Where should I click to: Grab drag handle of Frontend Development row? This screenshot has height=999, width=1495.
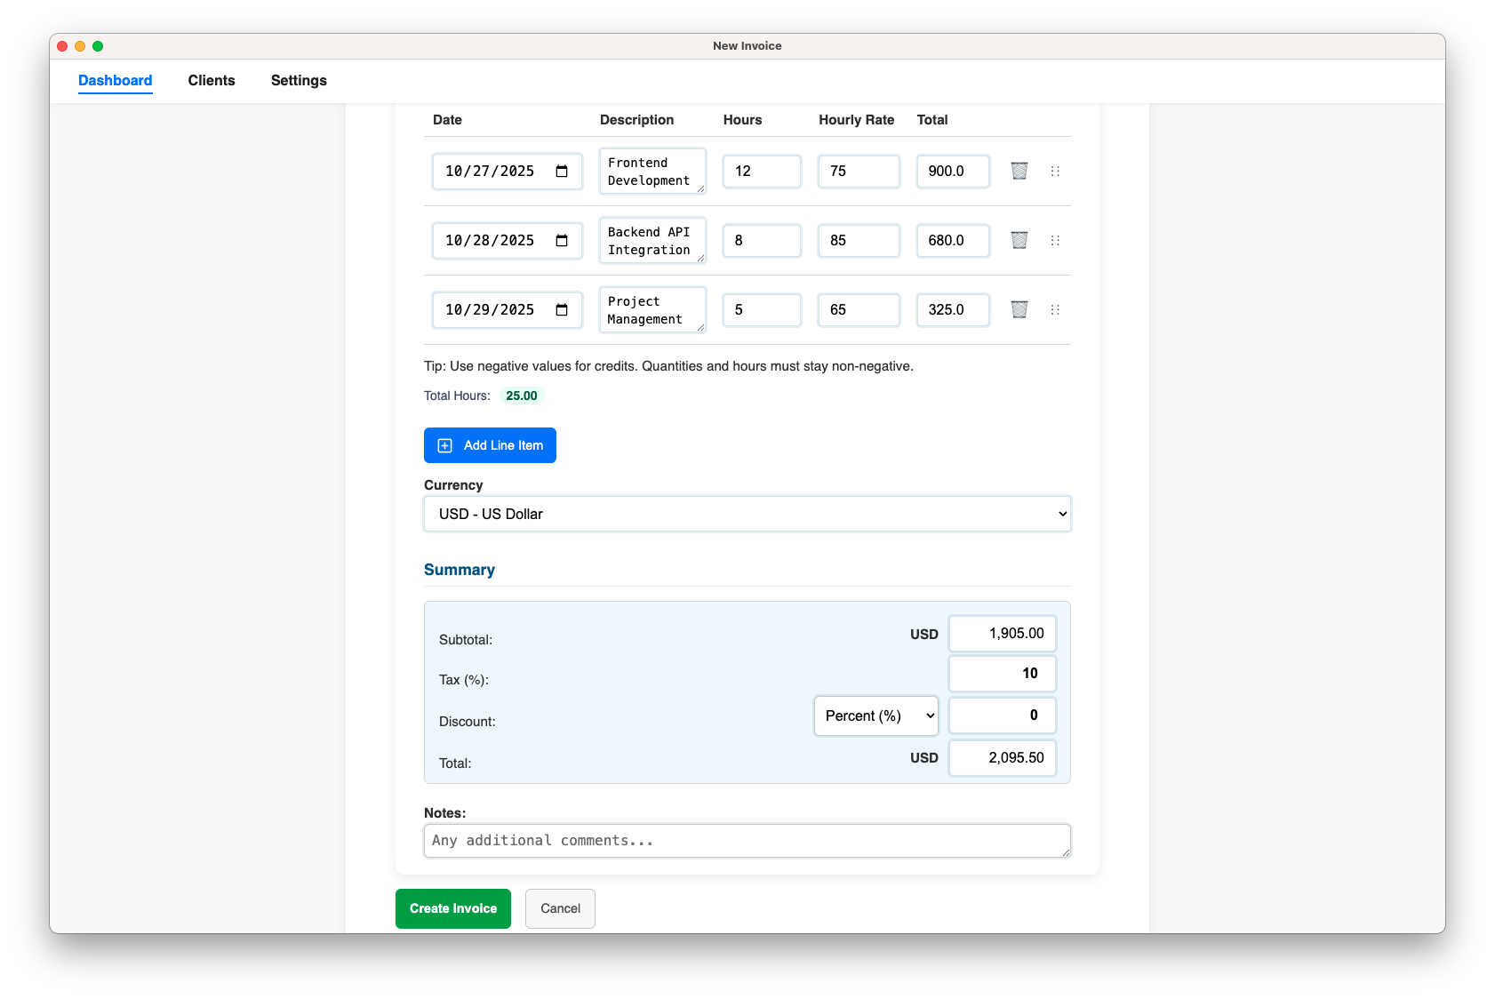point(1055,171)
